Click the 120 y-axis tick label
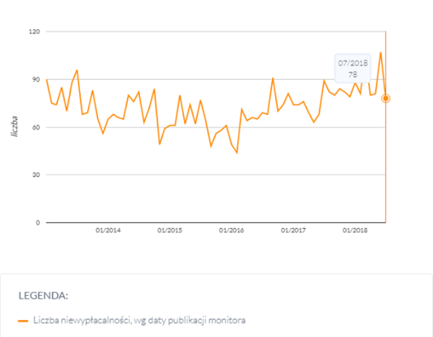Image resolution: width=433 pixels, height=337 pixels. tap(35, 32)
